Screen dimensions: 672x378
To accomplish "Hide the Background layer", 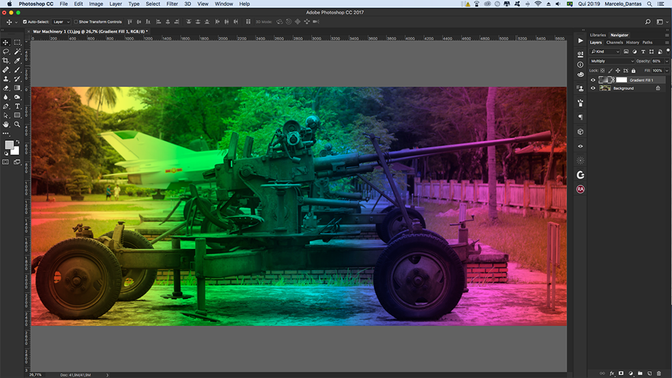I will pos(593,88).
